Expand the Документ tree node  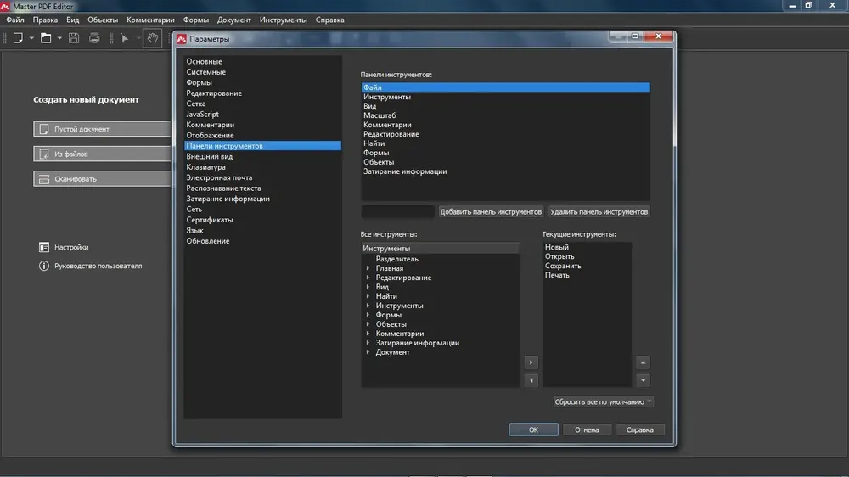point(368,352)
